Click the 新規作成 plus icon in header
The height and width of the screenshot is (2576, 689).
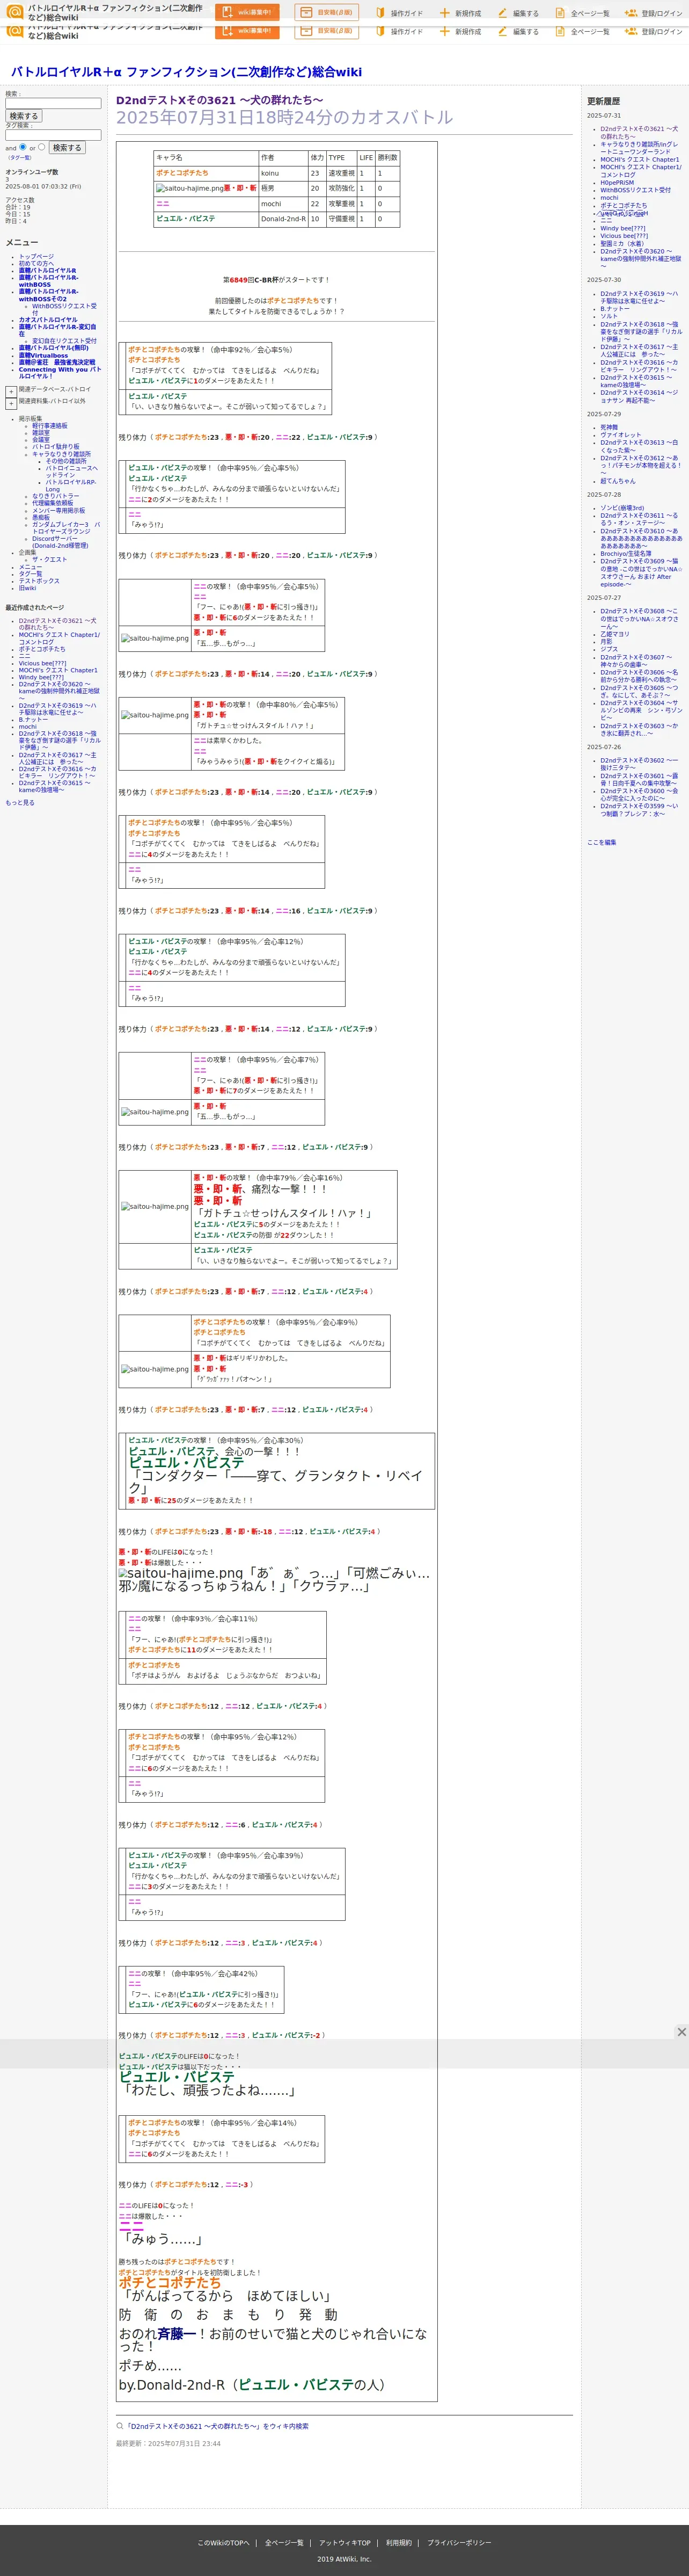[x=445, y=13]
